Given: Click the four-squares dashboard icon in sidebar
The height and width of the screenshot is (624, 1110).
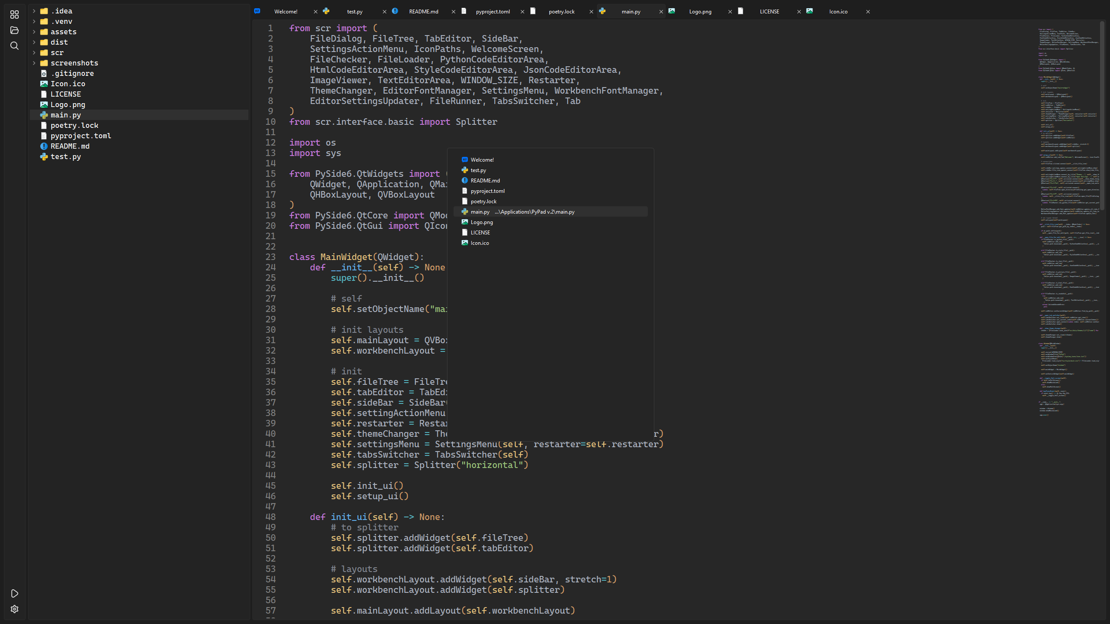Looking at the screenshot, I should tap(14, 15).
